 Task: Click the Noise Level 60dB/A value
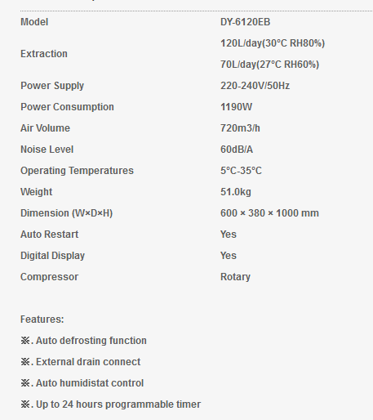(237, 150)
